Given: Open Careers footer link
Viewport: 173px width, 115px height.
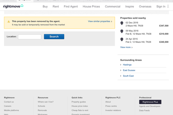Looking at the screenshot, I should pyautogui.click(x=7, y=106).
